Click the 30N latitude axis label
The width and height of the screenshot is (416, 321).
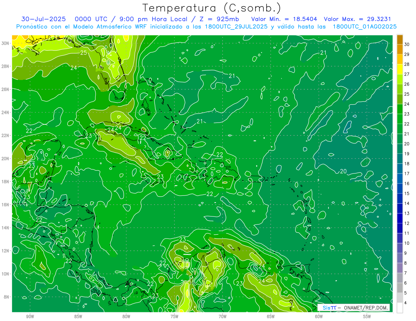click(x=5, y=43)
